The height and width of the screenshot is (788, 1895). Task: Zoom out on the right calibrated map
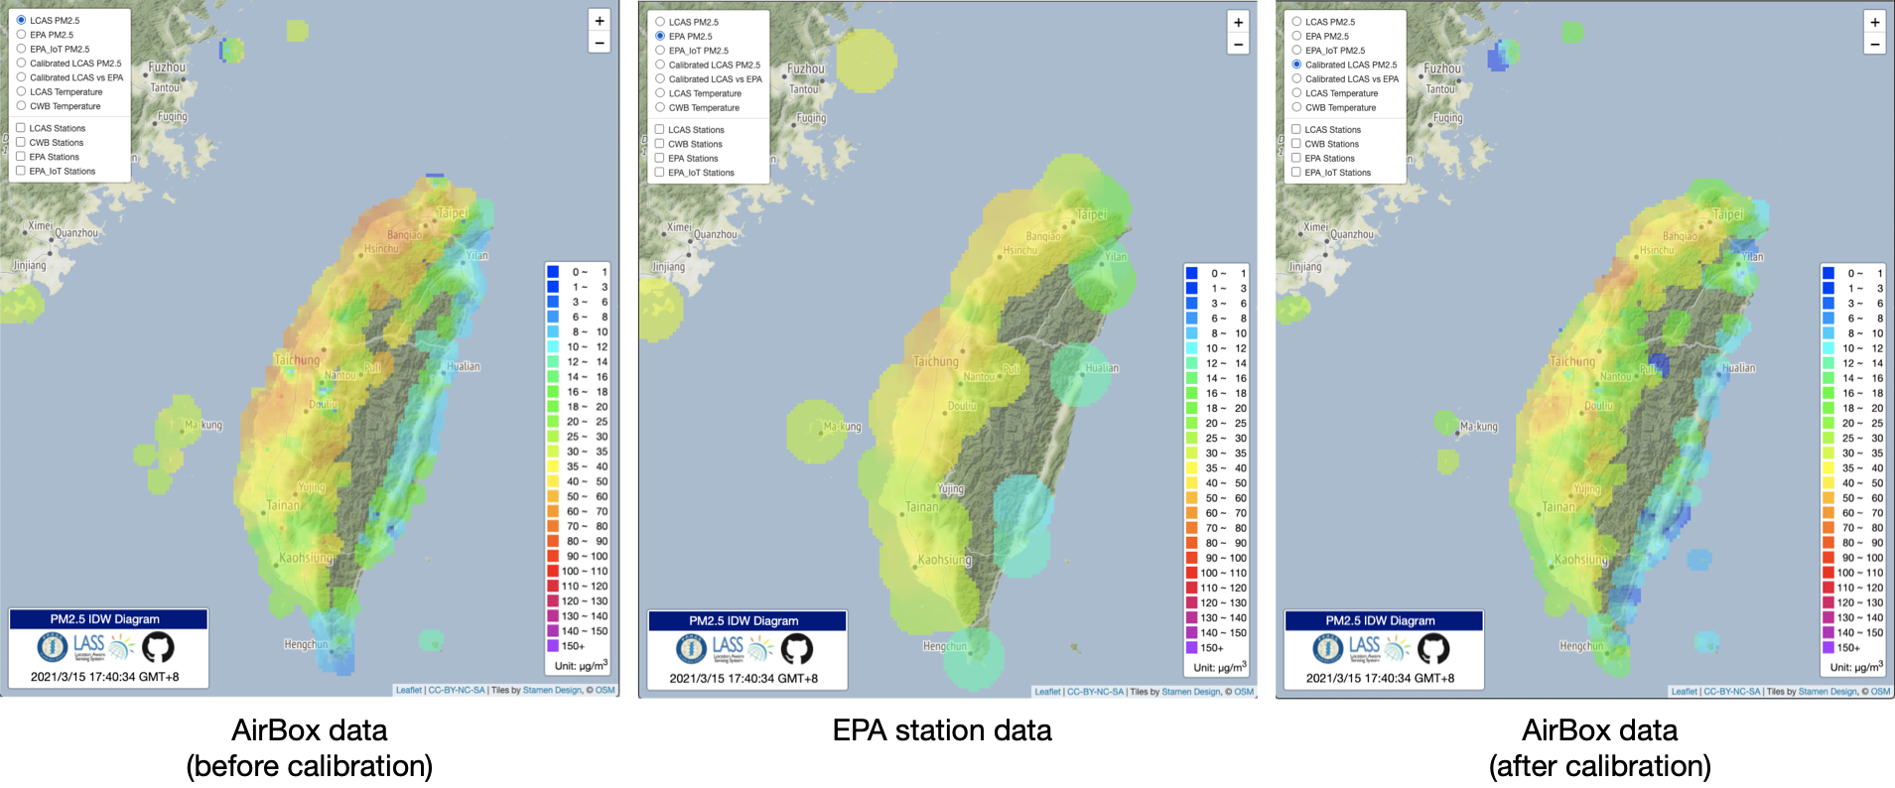pyautogui.click(x=1874, y=45)
